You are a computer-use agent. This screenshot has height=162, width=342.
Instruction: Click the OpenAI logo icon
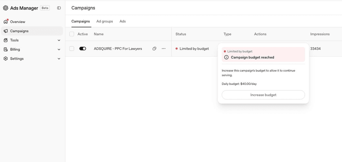pos(6,8)
